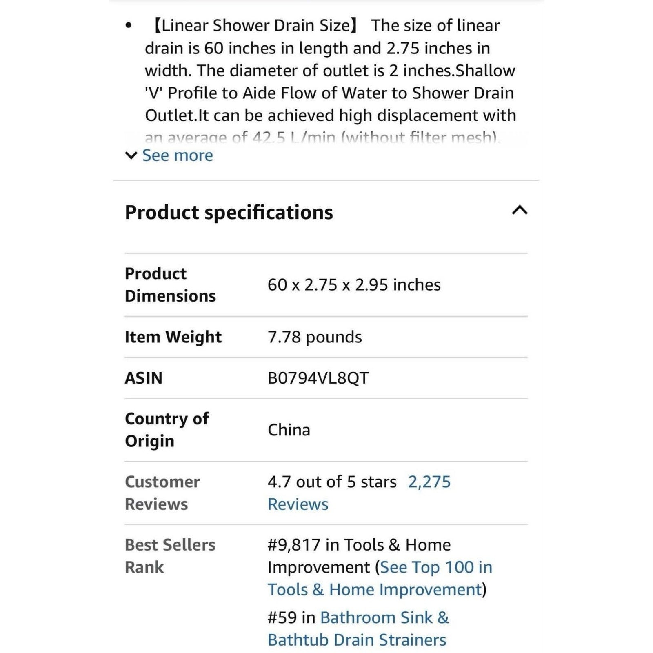Click the Product specifications heading
The image size is (653, 653).
(x=229, y=212)
